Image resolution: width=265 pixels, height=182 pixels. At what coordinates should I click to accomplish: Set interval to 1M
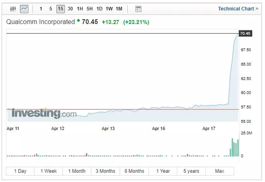119,9
